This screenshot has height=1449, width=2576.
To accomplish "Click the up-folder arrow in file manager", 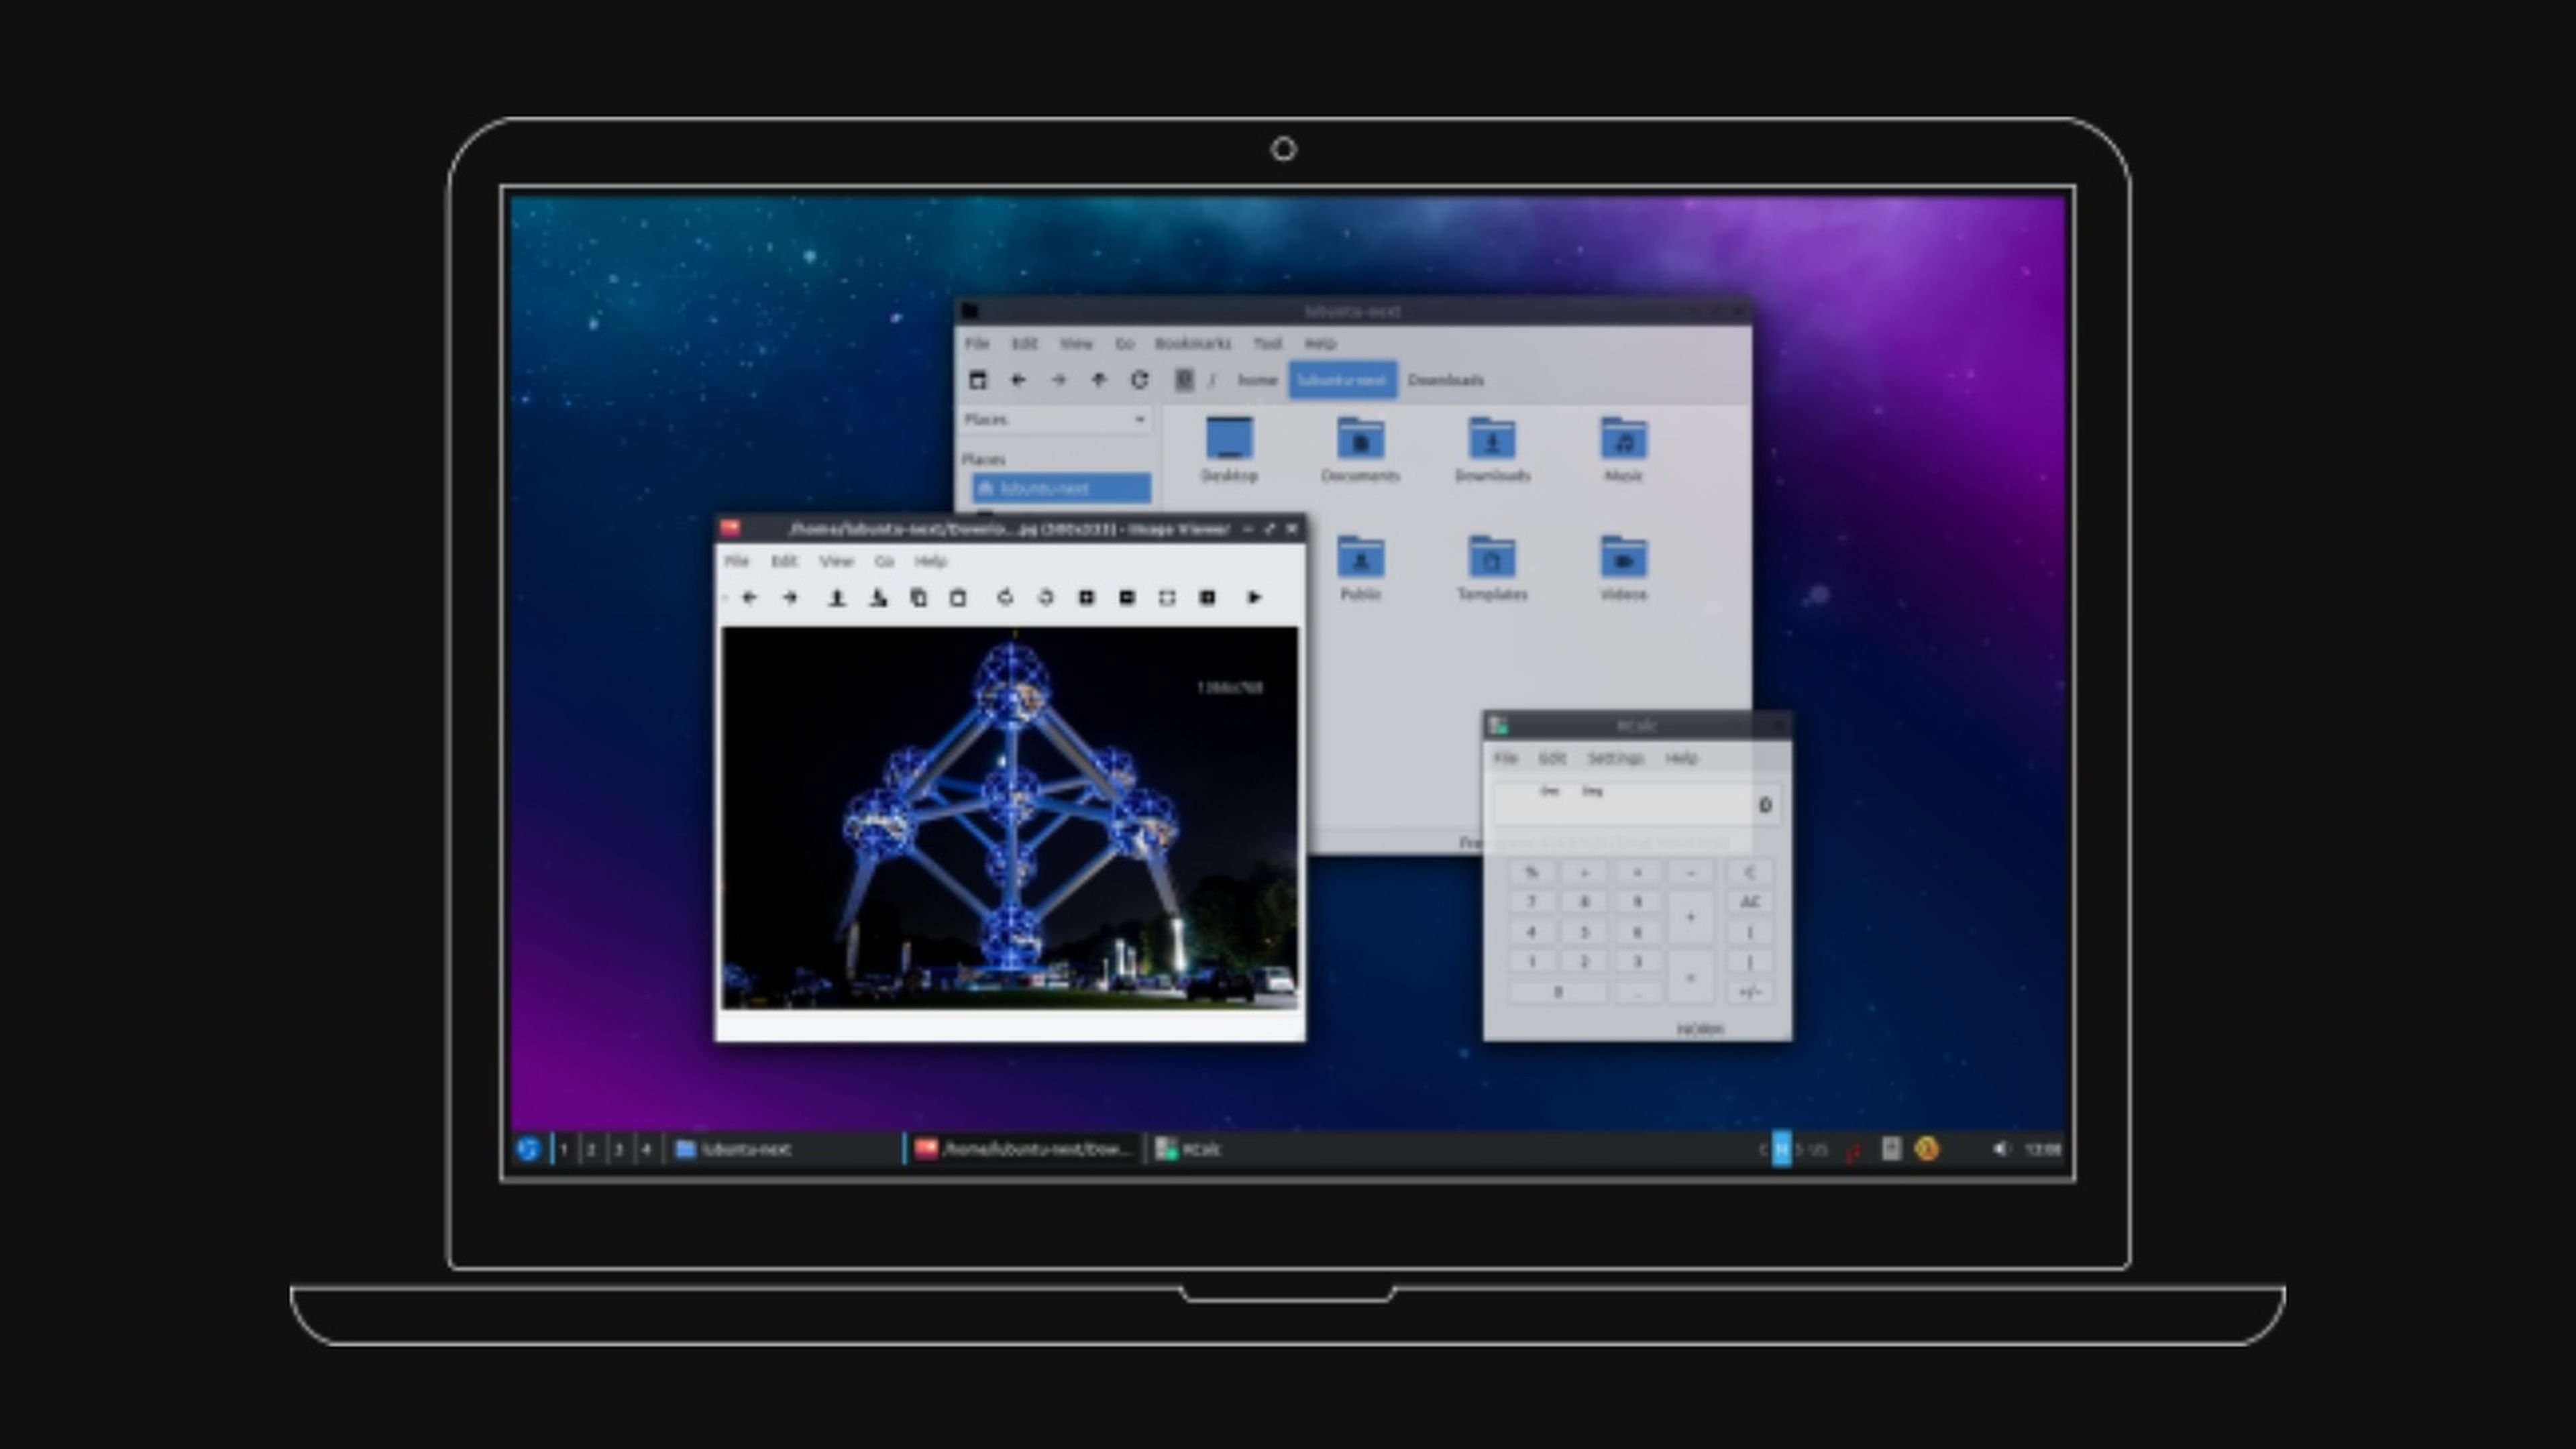I will coord(1099,380).
